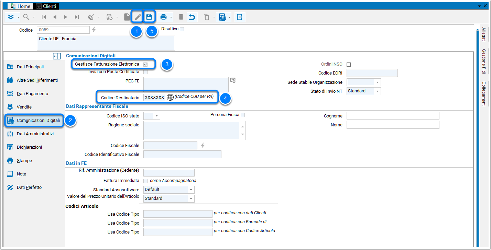The height and width of the screenshot is (250, 491).
Task: Toggle the Persona Fisica checkbox
Action: pos(243,115)
